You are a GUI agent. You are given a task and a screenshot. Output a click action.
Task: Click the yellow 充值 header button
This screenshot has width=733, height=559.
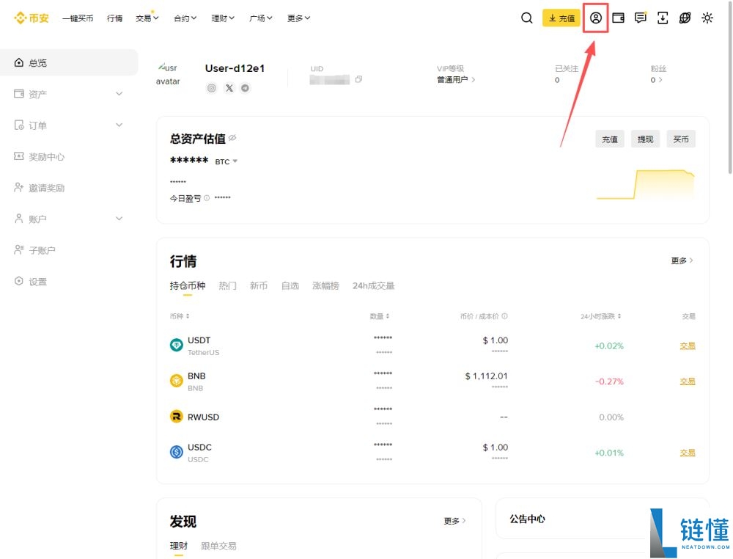click(561, 18)
